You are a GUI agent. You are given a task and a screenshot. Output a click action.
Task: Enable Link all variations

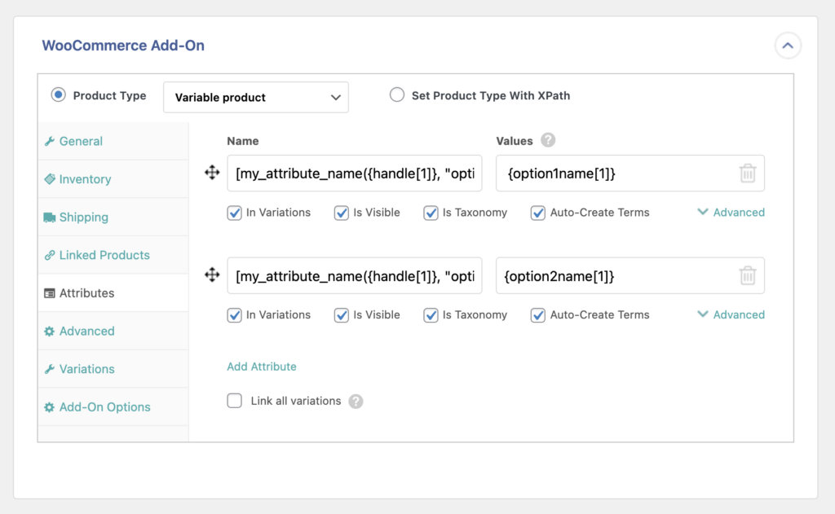[234, 401]
